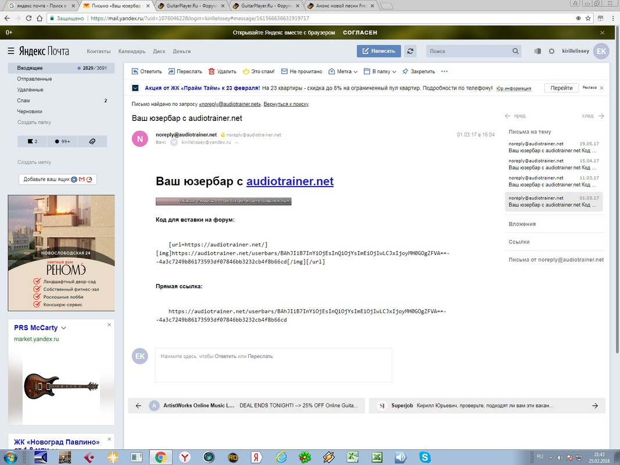Open the more actions three-dots menu

point(444,71)
